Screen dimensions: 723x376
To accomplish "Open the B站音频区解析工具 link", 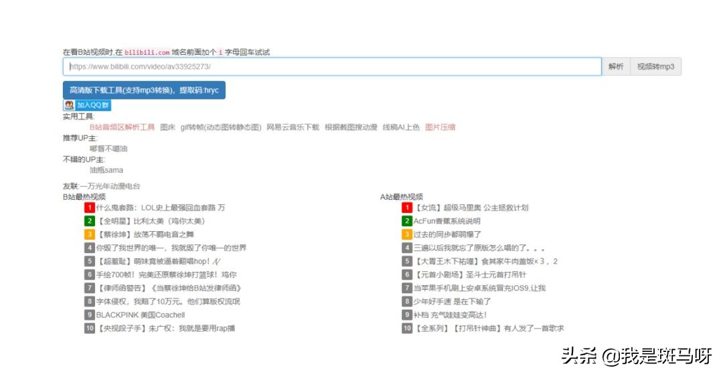I will tap(123, 127).
